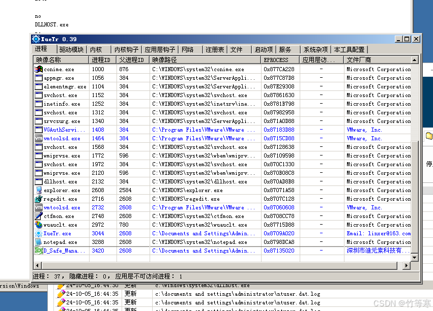Click the wuauclt.exe update icon
Screen dimensions: 433x311
coord(38,225)
